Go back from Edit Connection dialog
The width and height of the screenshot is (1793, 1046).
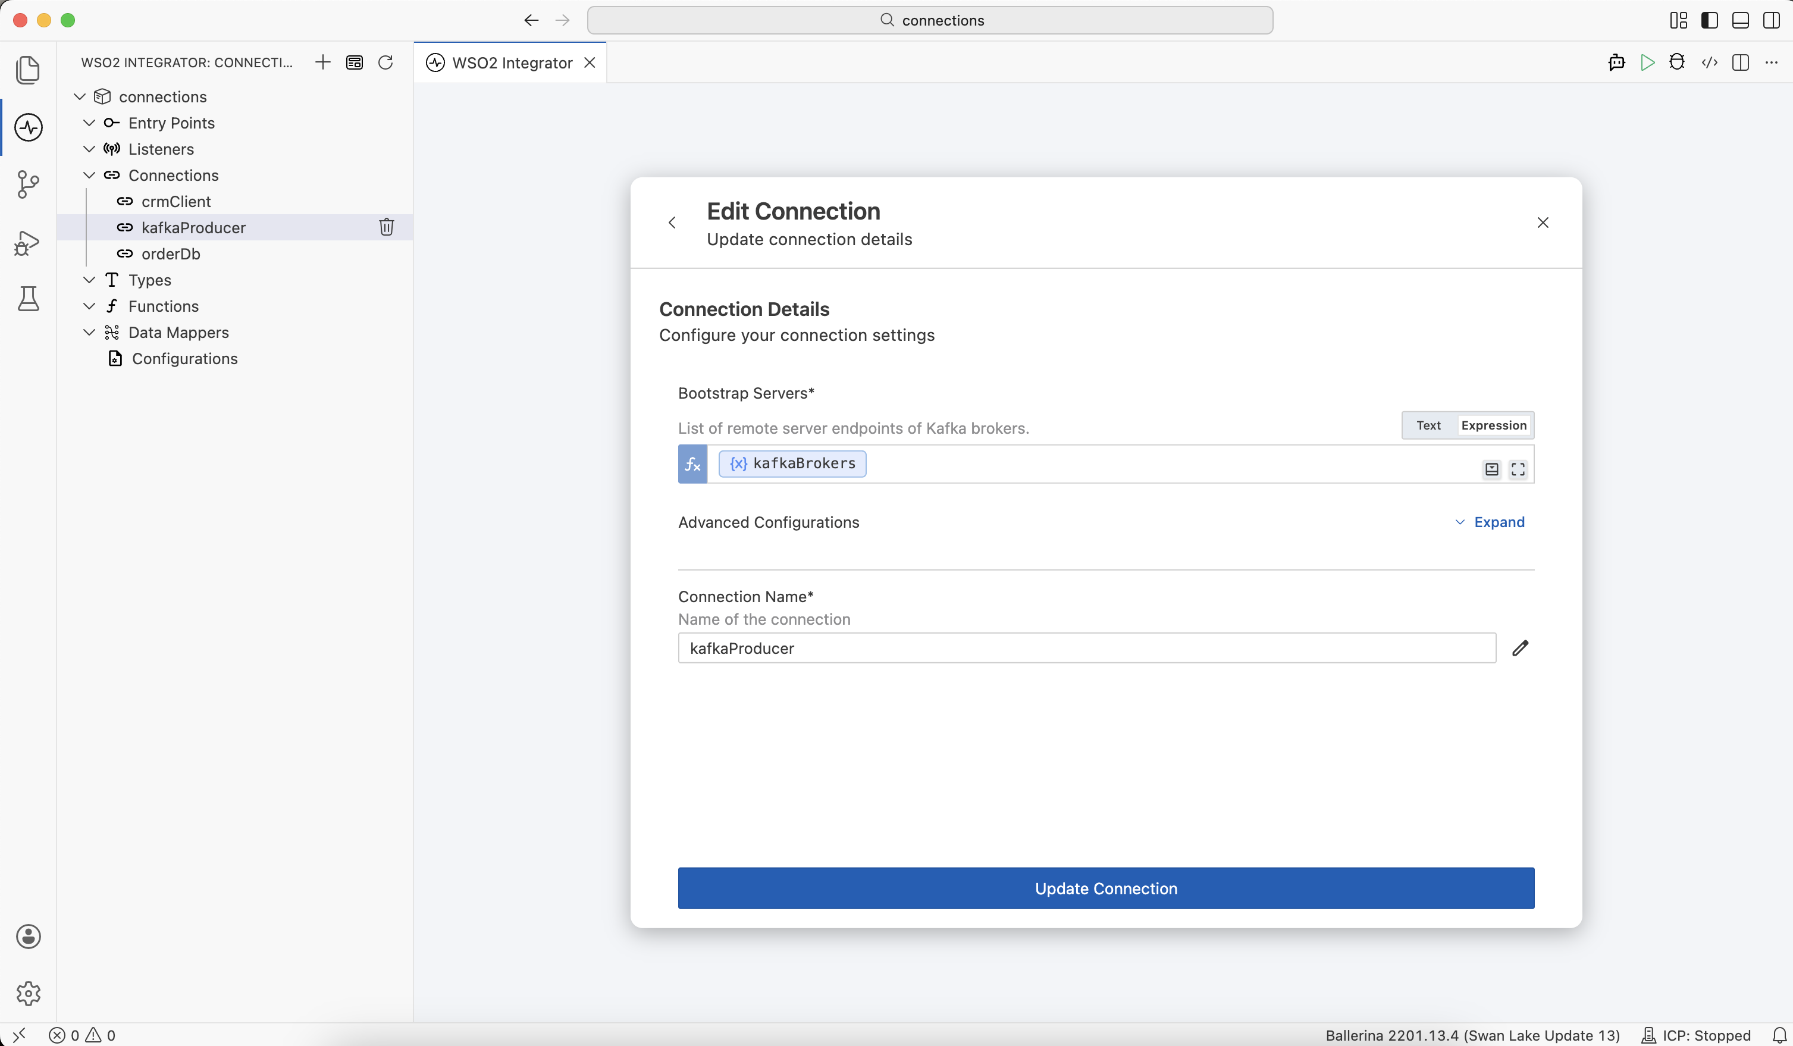point(672,223)
